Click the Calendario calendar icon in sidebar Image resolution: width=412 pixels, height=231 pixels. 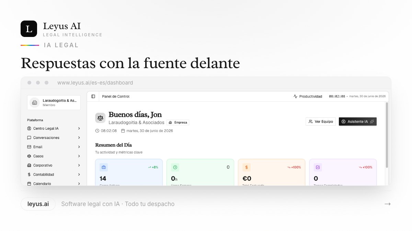[29, 184]
